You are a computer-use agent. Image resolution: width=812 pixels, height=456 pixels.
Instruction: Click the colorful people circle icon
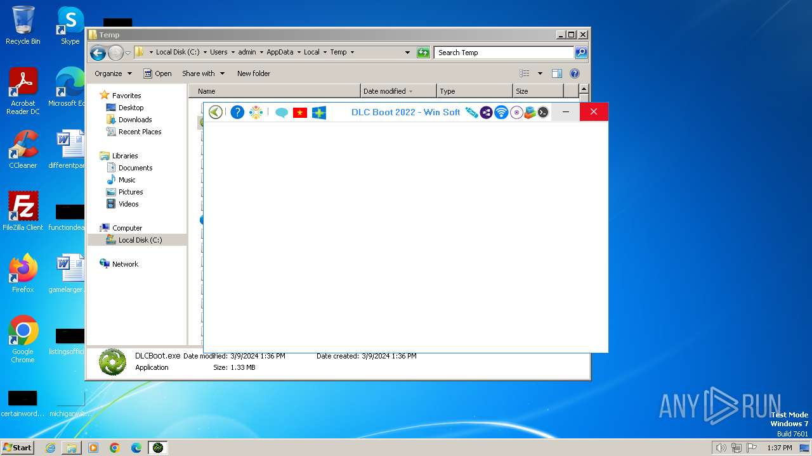tap(256, 112)
